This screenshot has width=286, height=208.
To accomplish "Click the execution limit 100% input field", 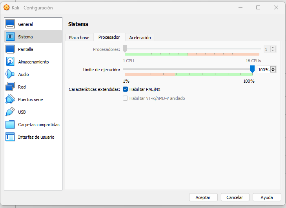I will tap(264, 70).
